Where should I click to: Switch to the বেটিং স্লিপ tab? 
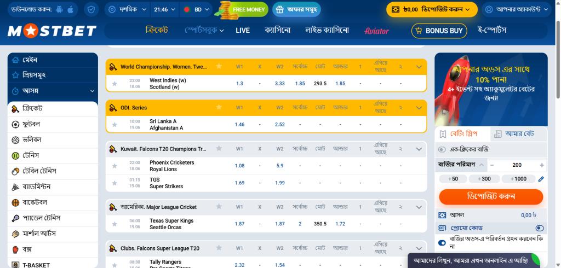tap(462, 134)
